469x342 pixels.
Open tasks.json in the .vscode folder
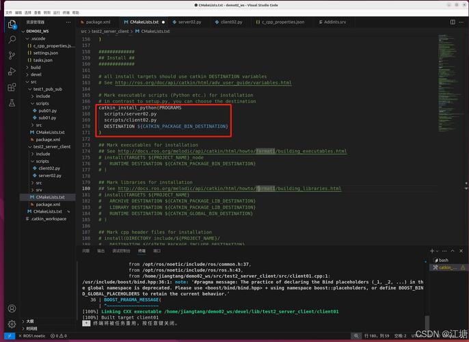43,60
